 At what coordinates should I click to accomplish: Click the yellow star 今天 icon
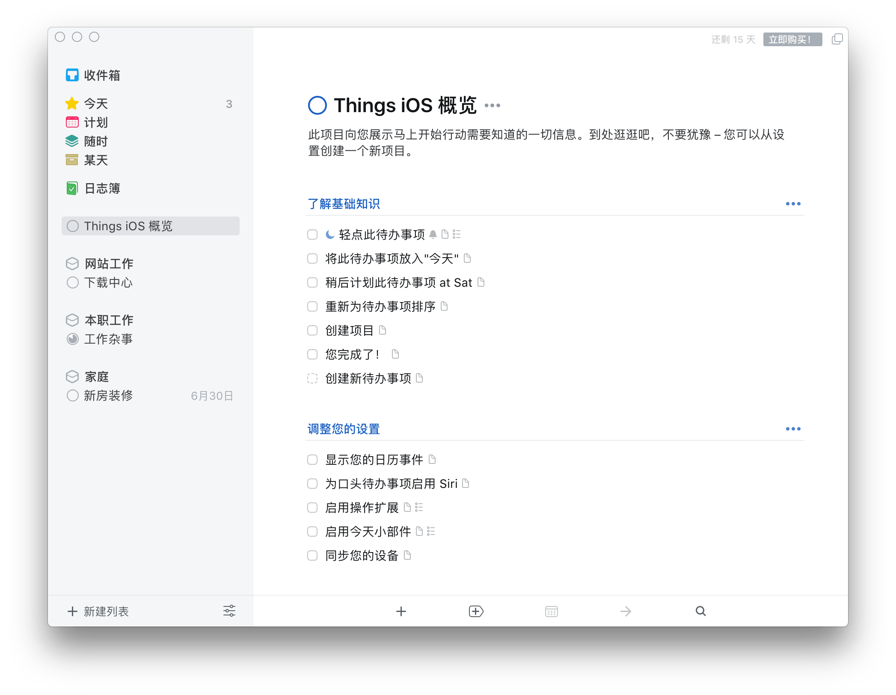pos(72,103)
